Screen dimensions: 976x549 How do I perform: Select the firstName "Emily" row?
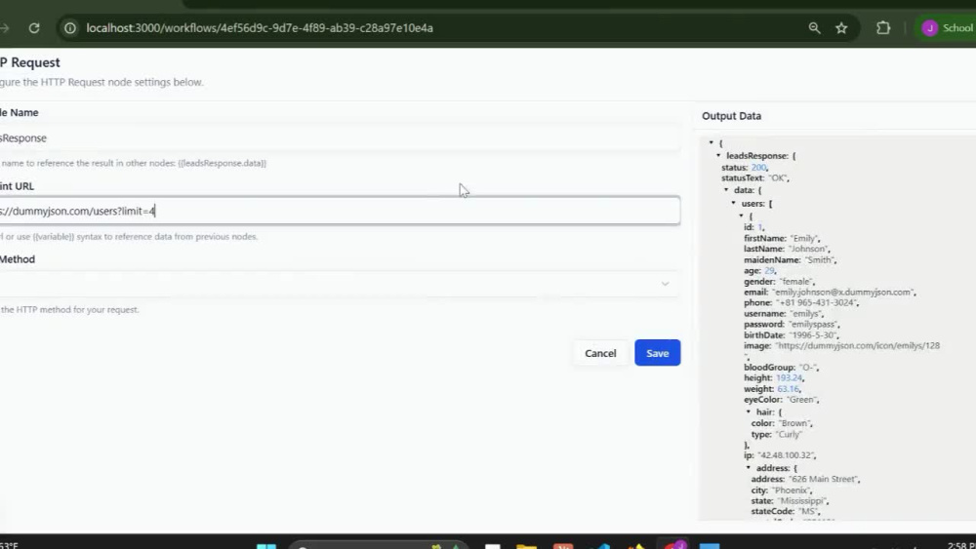[x=782, y=238]
